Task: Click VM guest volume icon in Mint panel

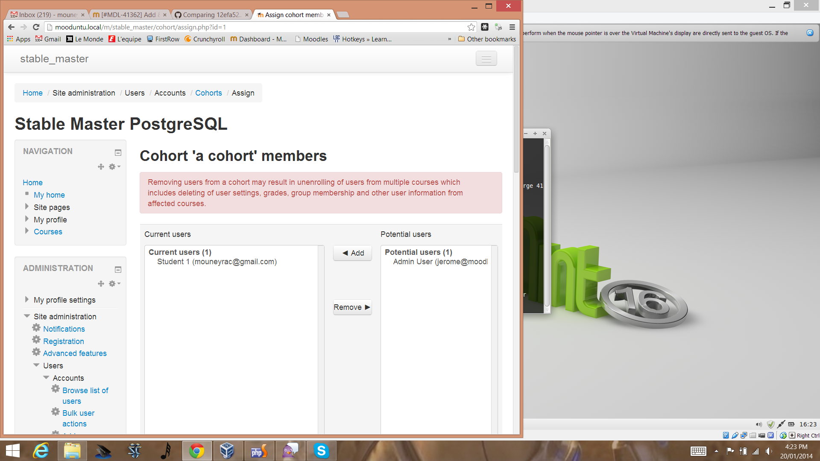Action: pos(759,424)
